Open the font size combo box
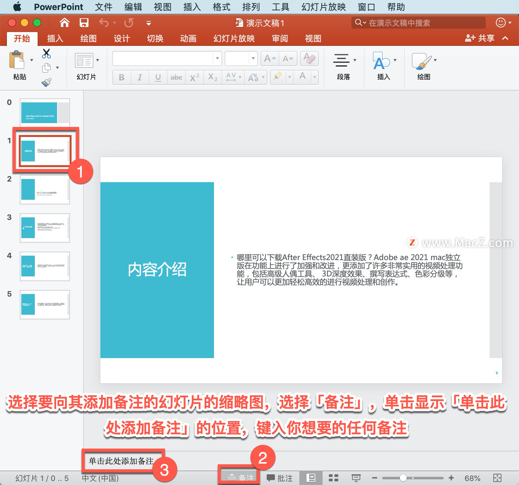This screenshot has width=519, height=485. pos(241,58)
